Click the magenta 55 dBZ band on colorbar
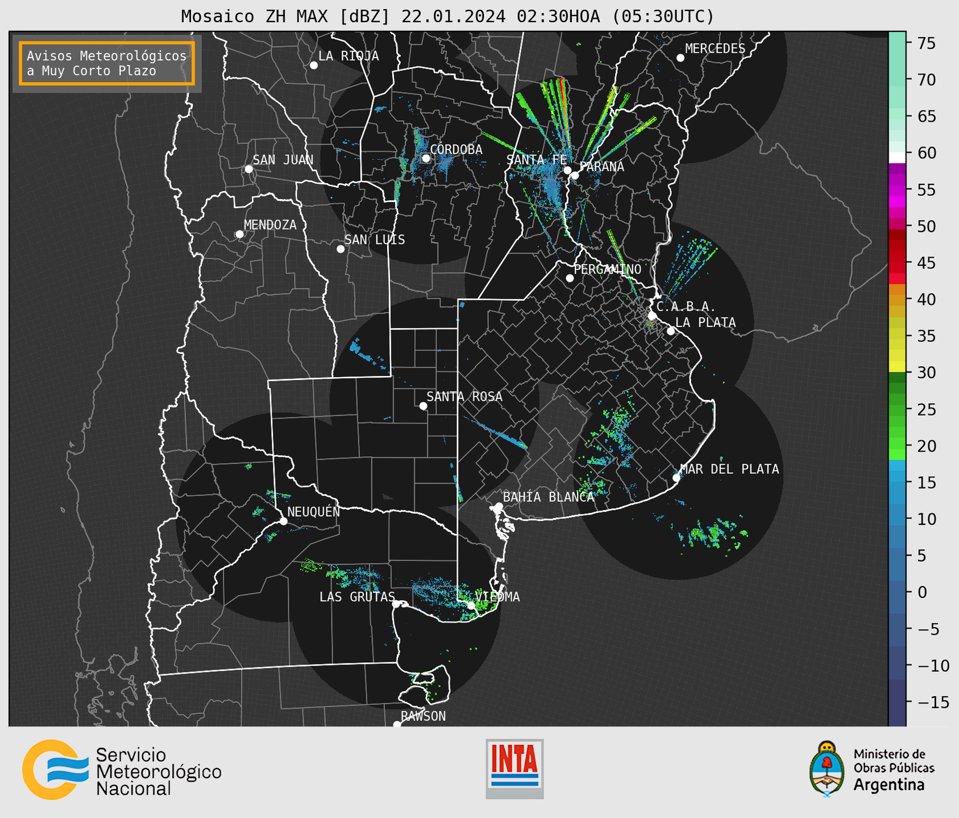Screen dimensions: 959x818 click(897, 189)
